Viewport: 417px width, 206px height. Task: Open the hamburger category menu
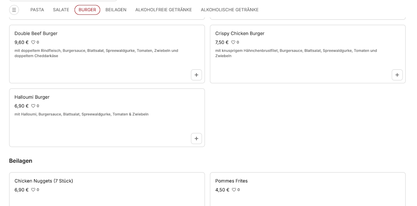14,10
